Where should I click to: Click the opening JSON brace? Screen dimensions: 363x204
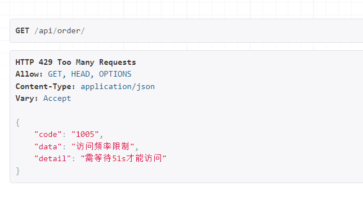click(17, 123)
